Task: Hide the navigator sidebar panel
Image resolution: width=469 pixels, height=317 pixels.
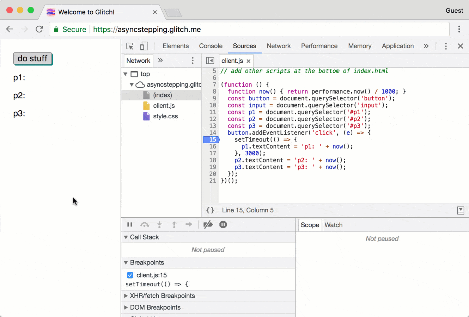Action: point(210,61)
